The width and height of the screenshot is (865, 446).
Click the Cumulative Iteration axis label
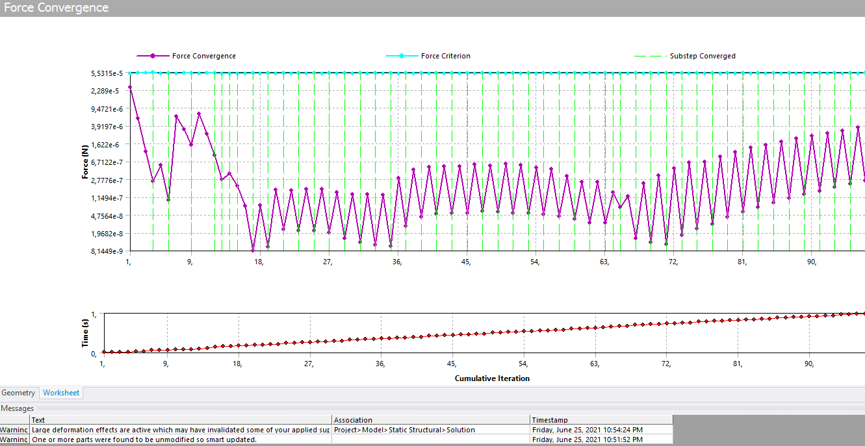click(492, 378)
